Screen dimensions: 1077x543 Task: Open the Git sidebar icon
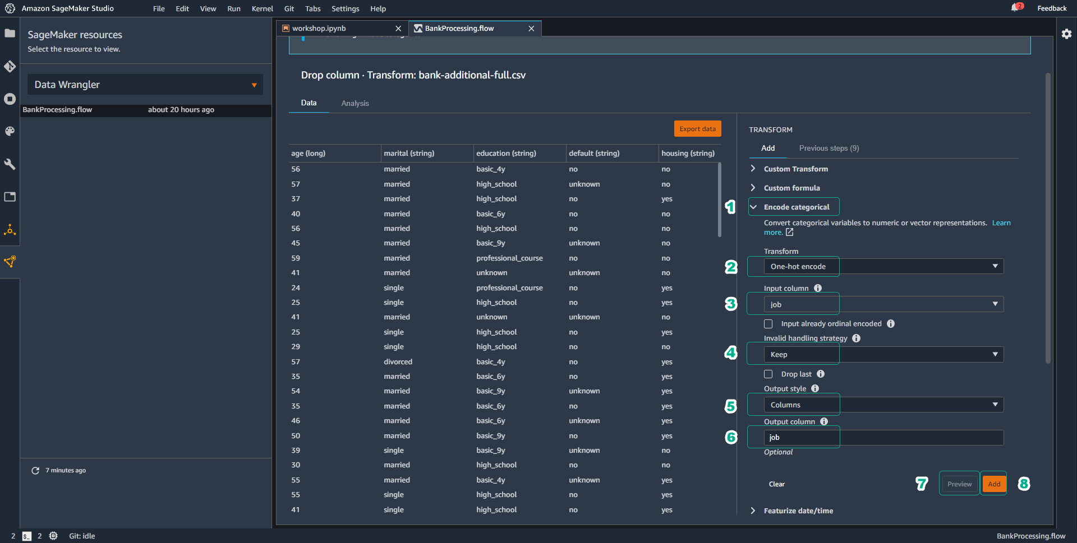pyautogui.click(x=10, y=67)
